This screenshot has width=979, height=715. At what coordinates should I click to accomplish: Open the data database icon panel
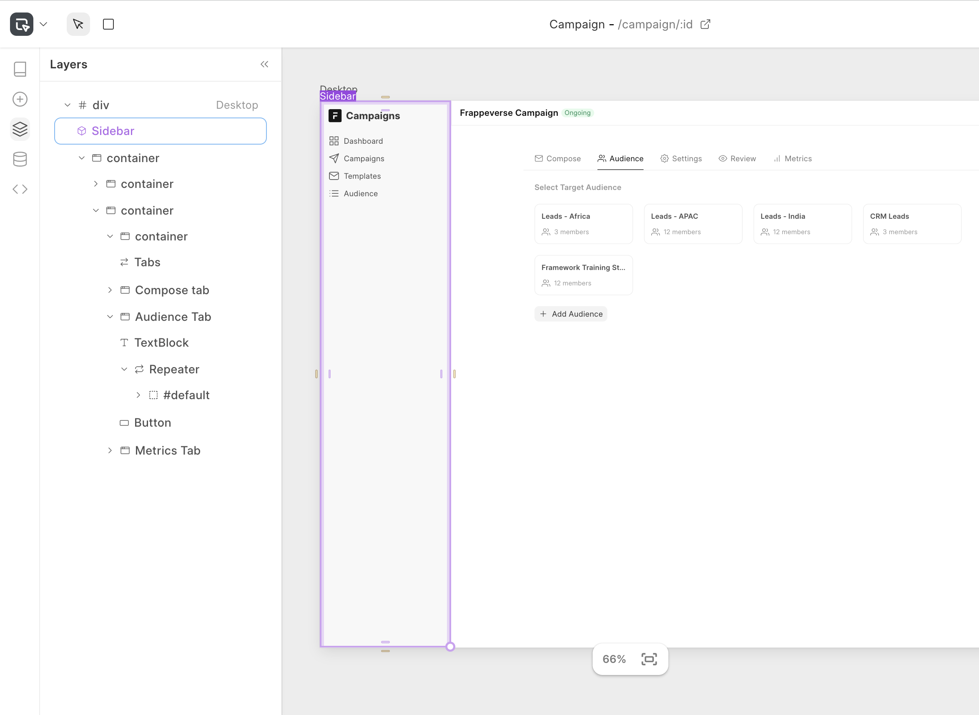tap(20, 159)
